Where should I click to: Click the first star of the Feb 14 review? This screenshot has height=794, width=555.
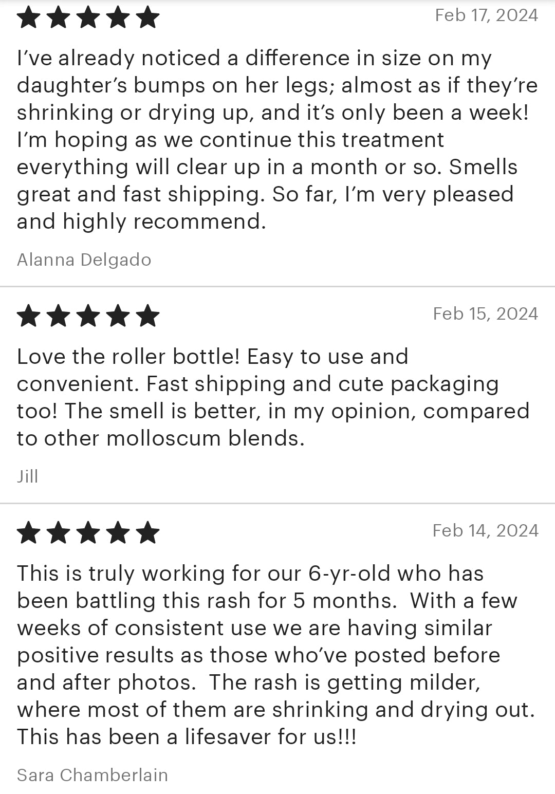point(28,532)
